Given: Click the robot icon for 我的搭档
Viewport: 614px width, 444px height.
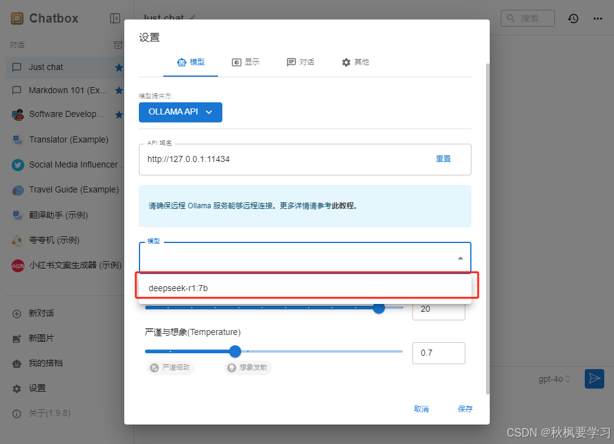Looking at the screenshot, I should (16, 364).
